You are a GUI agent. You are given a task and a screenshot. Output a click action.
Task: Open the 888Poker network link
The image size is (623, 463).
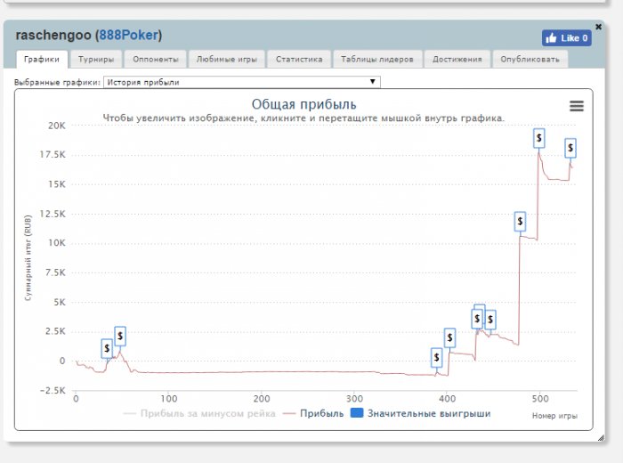point(129,35)
